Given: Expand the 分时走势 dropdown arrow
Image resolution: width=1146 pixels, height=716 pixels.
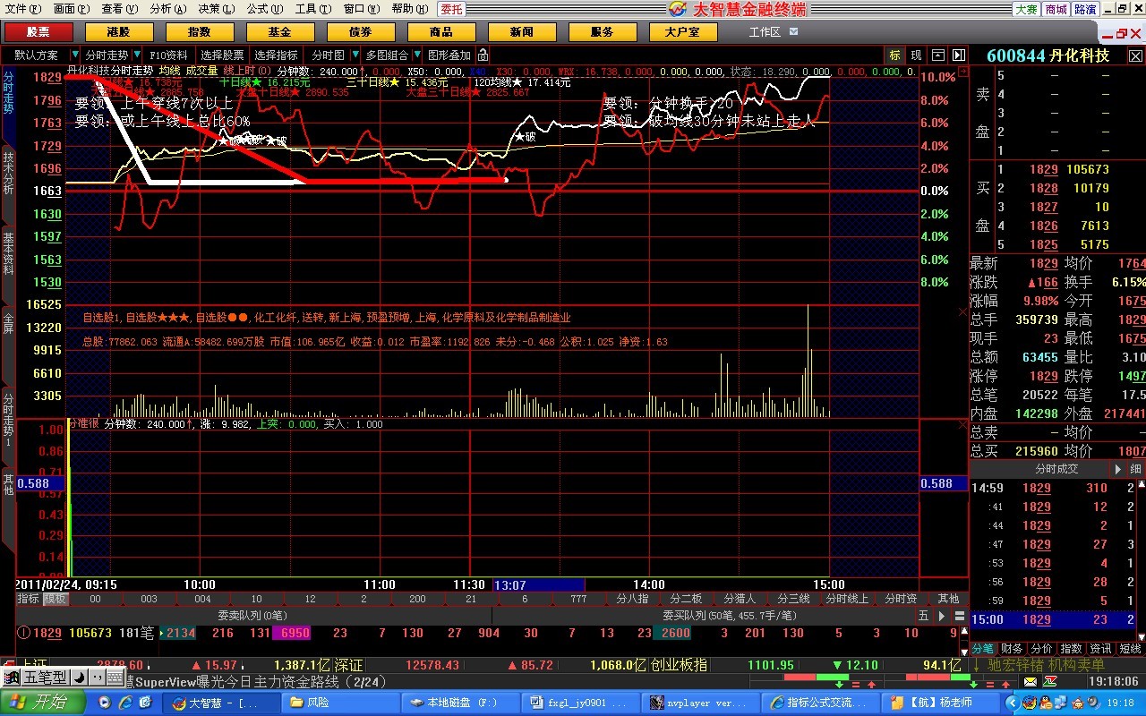Looking at the screenshot, I should (x=138, y=55).
